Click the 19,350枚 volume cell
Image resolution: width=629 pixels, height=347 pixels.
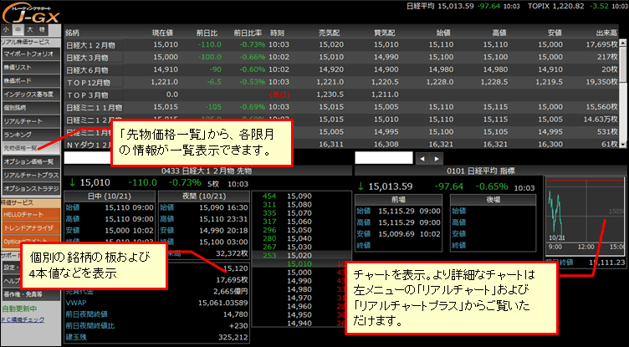pyautogui.click(x=601, y=82)
